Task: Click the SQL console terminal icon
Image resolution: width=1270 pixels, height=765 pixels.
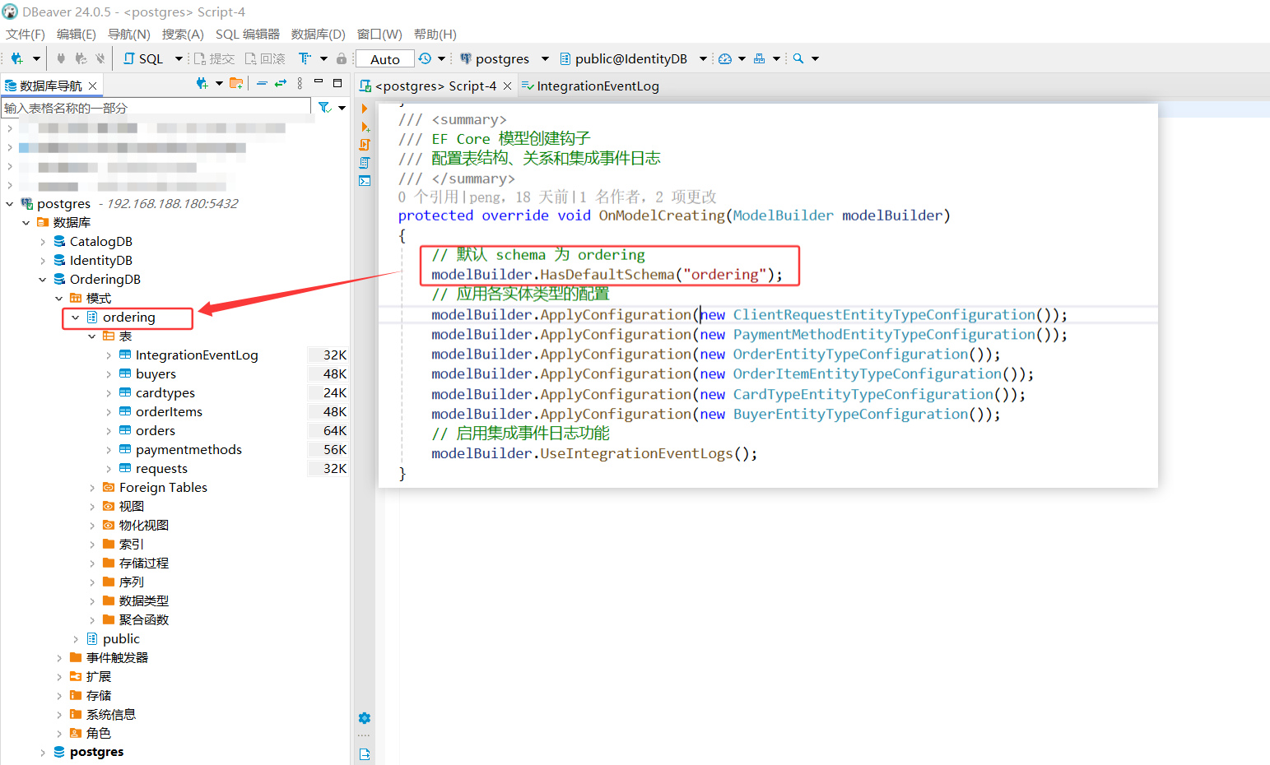Action: tap(365, 181)
